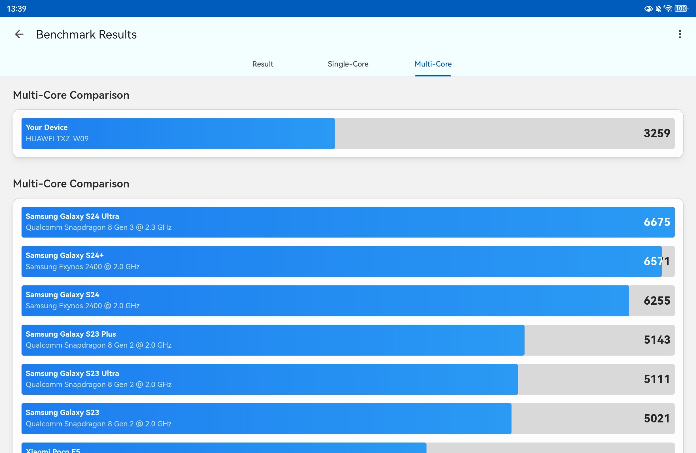Tap the Samsung Galaxy S23 score row
The image size is (696, 453).
tap(348, 418)
